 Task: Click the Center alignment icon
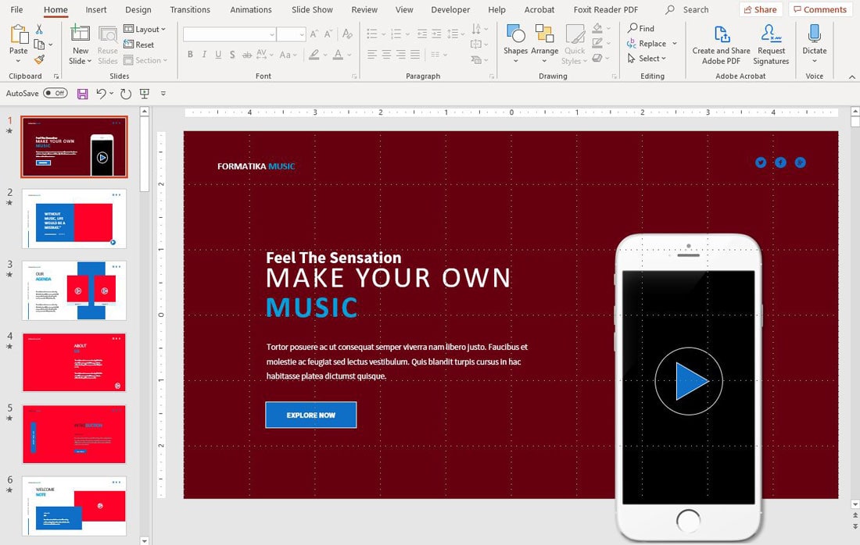pyautogui.click(x=385, y=54)
